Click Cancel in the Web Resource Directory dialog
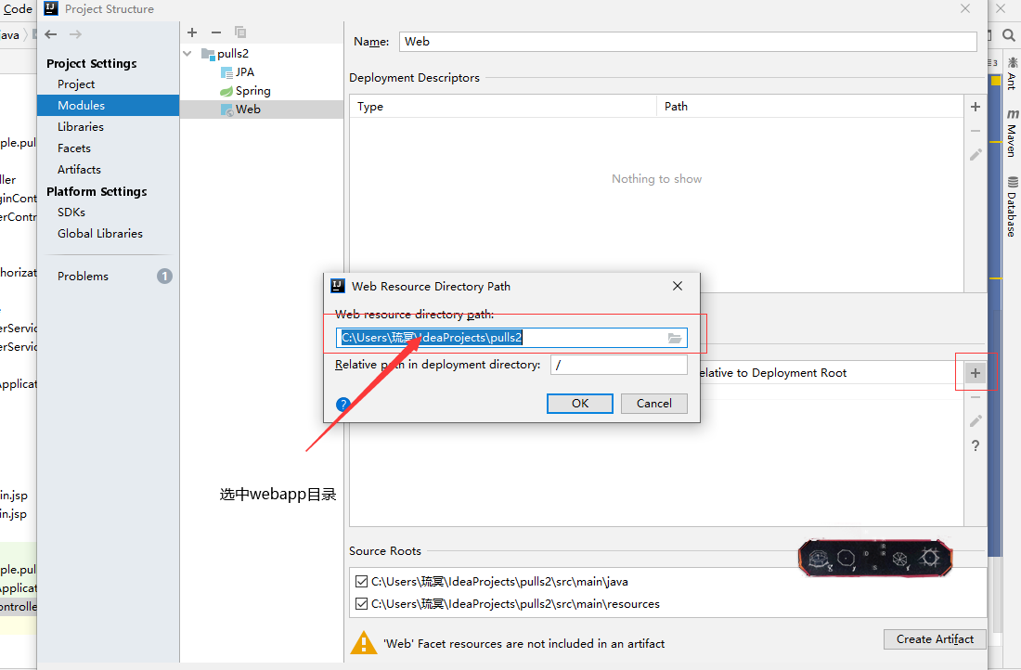 tap(653, 404)
